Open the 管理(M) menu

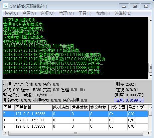click(67, 13)
